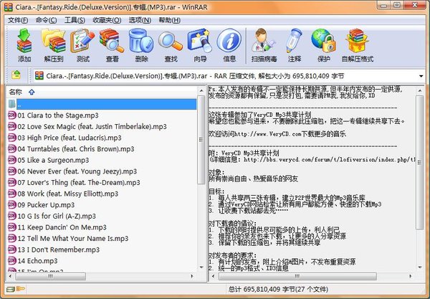
Task: Open the 命令(C) menu
Action: pyautogui.click(x=46, y=20)
